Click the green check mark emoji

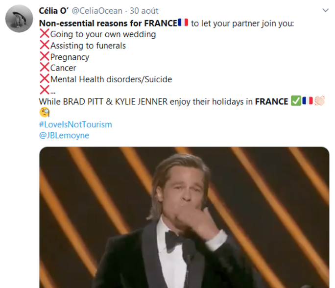(296, 101)
